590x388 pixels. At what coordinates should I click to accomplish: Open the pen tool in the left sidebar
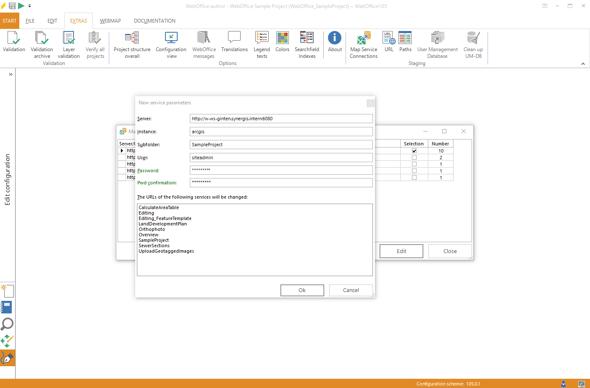pos(7,357)
